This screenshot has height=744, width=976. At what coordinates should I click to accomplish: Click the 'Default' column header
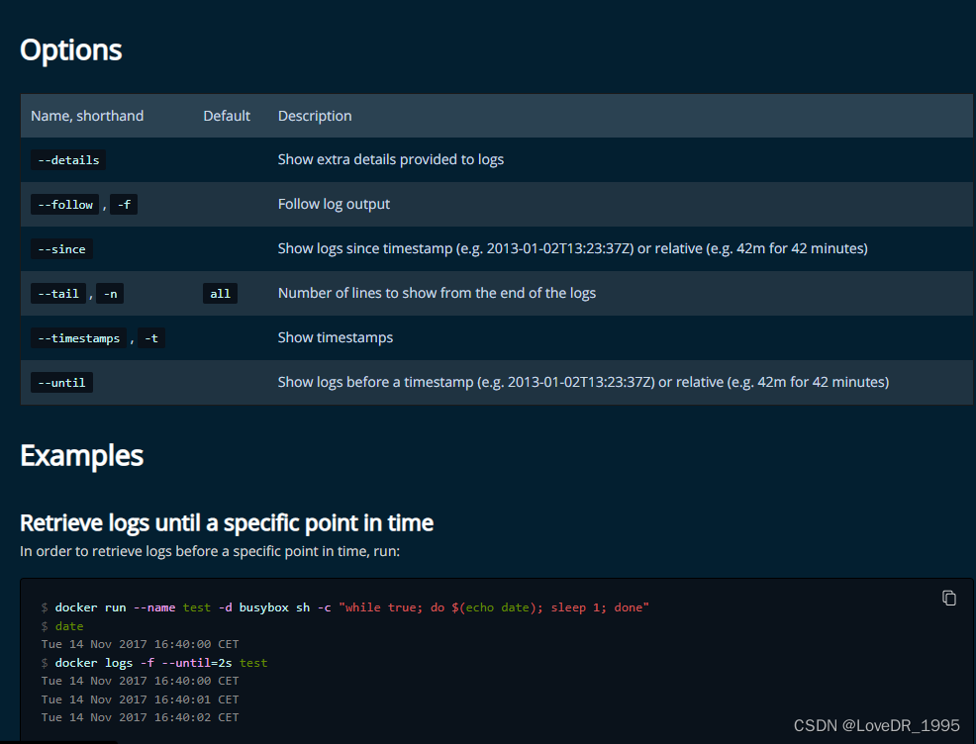[227, 116]
